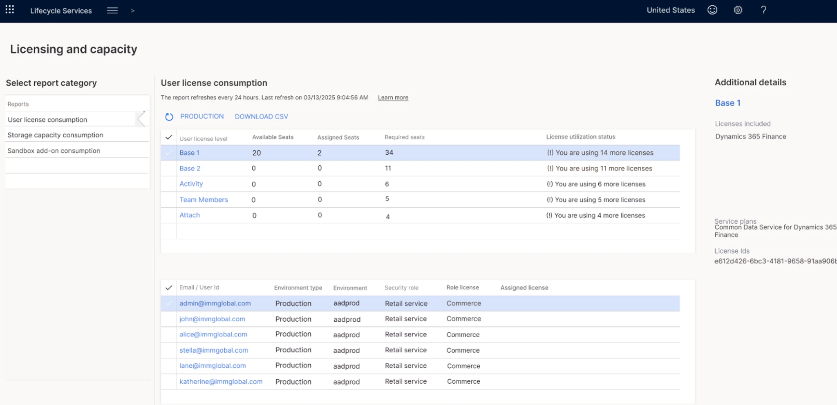The width and height of the screenshot is (837, 405).
Task: Open the app launcher grid icon
Action: point(10,10)
